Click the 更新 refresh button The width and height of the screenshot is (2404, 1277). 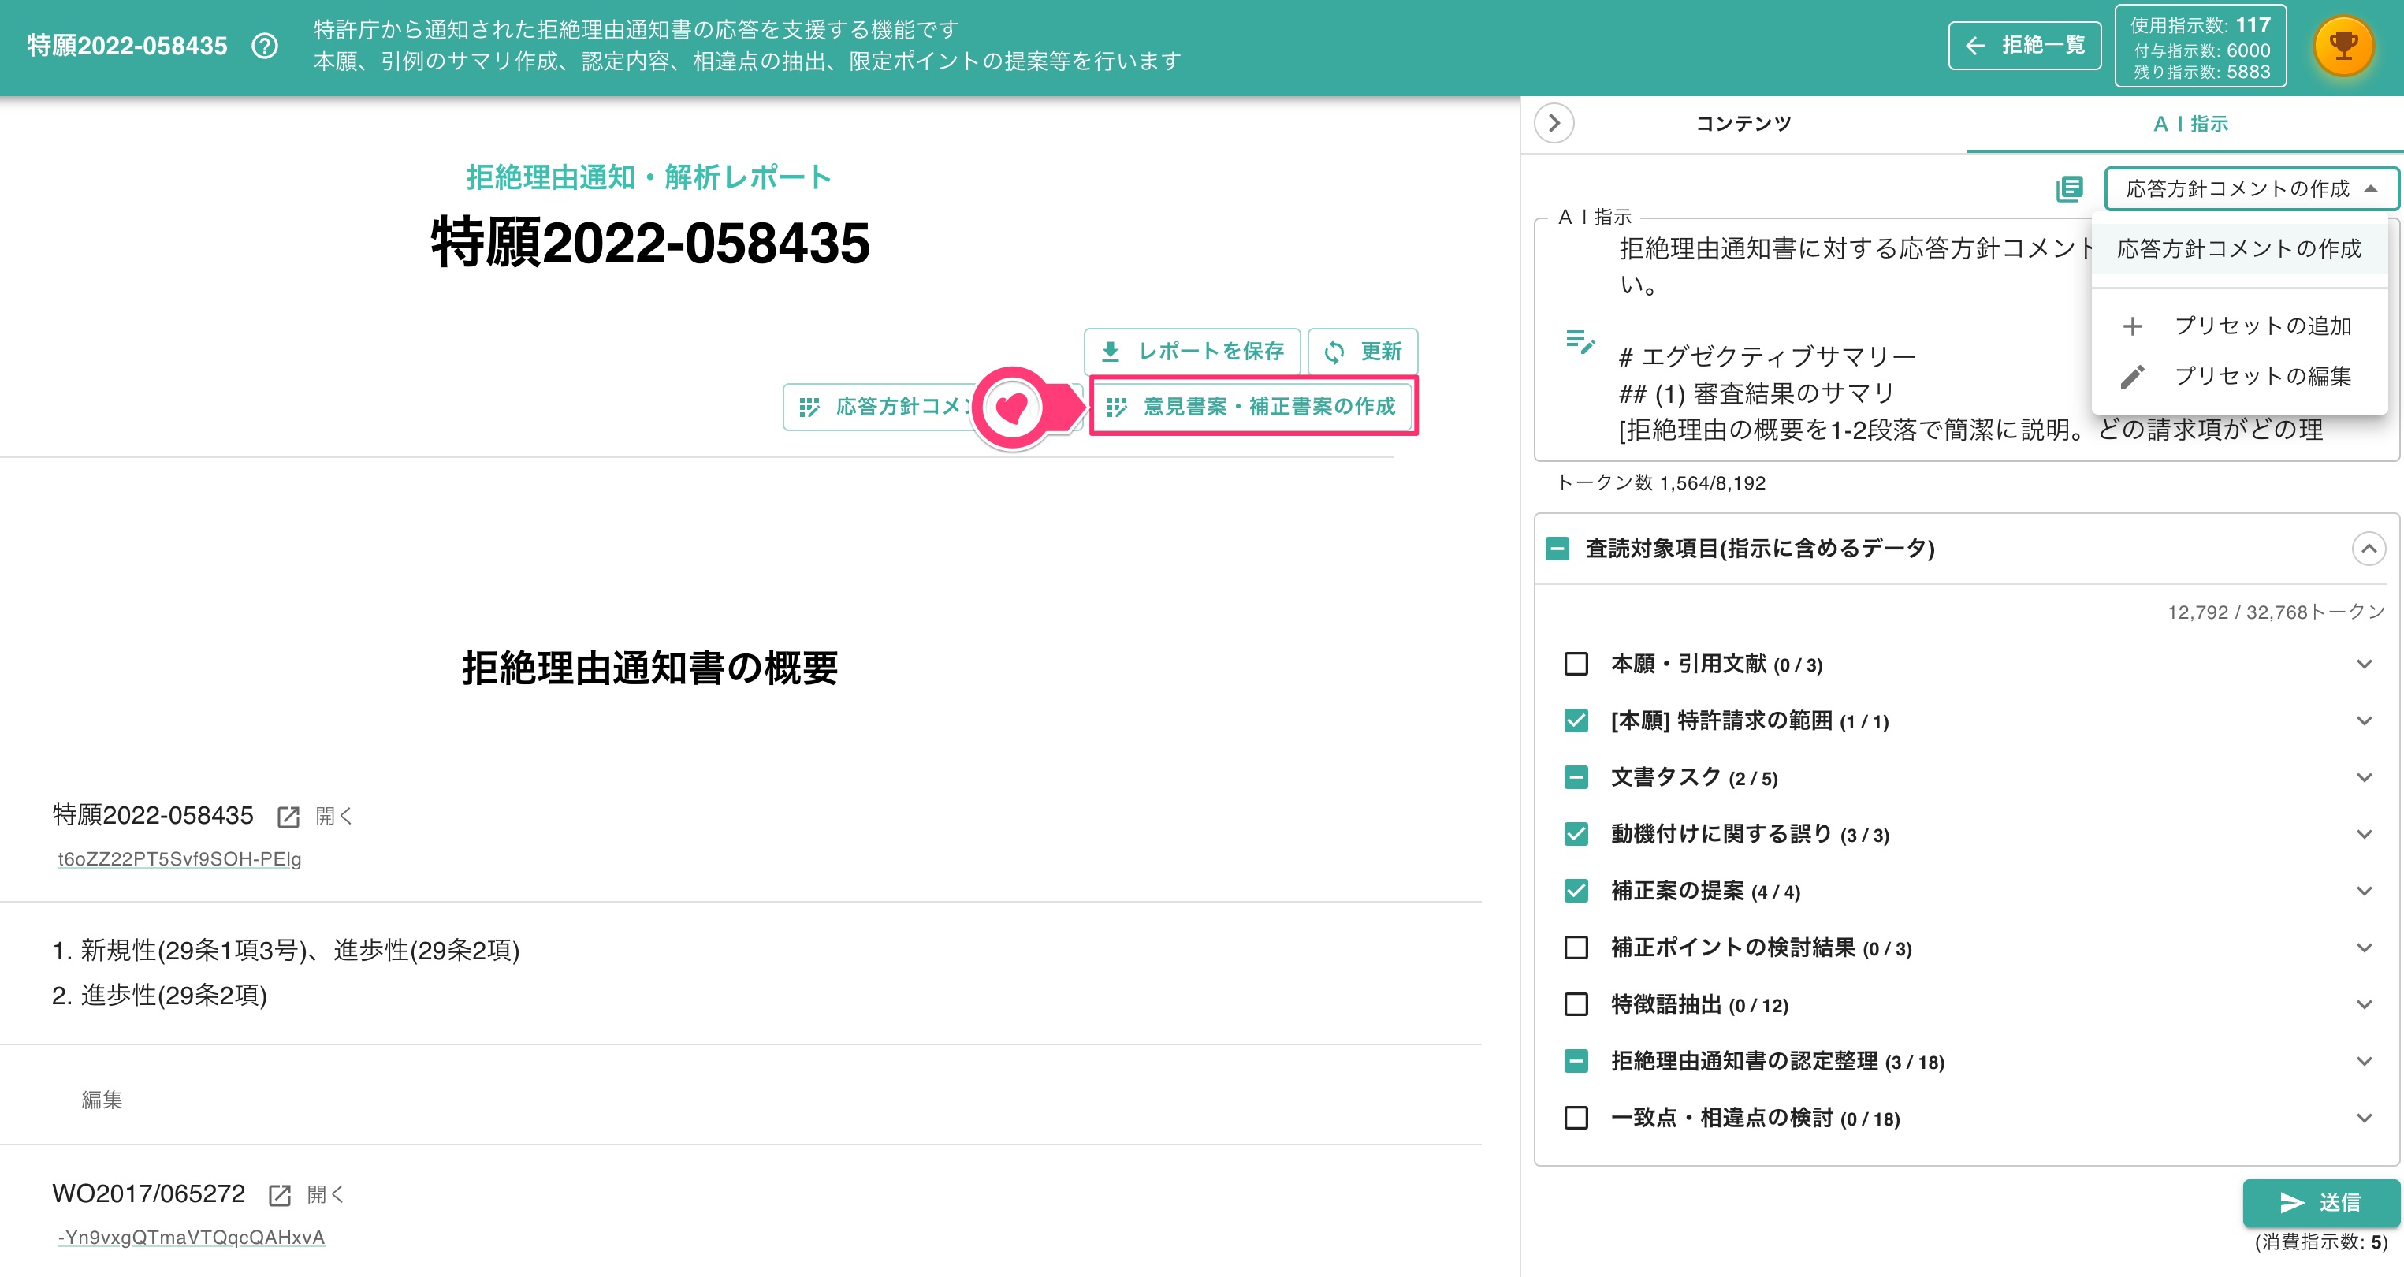[1363, 352]
